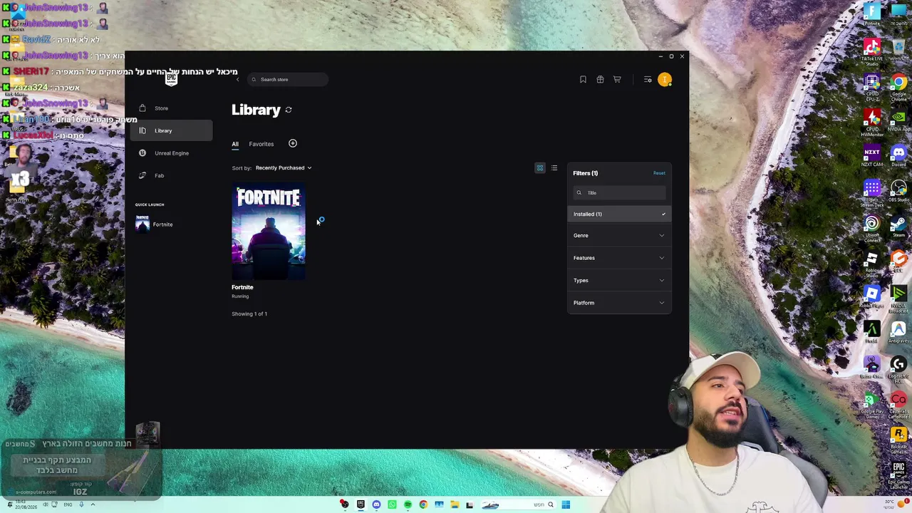912x513 pixels.
Task: Open the Fortnite desktop shortcut
Action: pyautogui.click(x=872, y=14)
